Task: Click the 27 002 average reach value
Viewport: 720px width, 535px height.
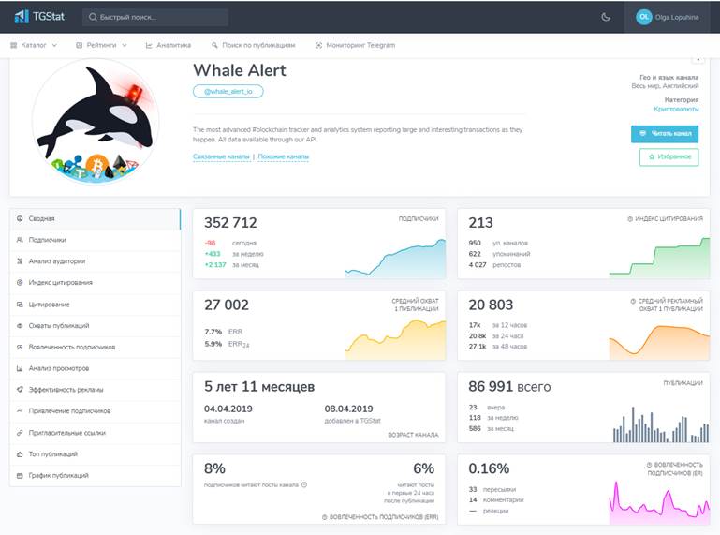Action: pyautogui.click(x=227, y=305)
